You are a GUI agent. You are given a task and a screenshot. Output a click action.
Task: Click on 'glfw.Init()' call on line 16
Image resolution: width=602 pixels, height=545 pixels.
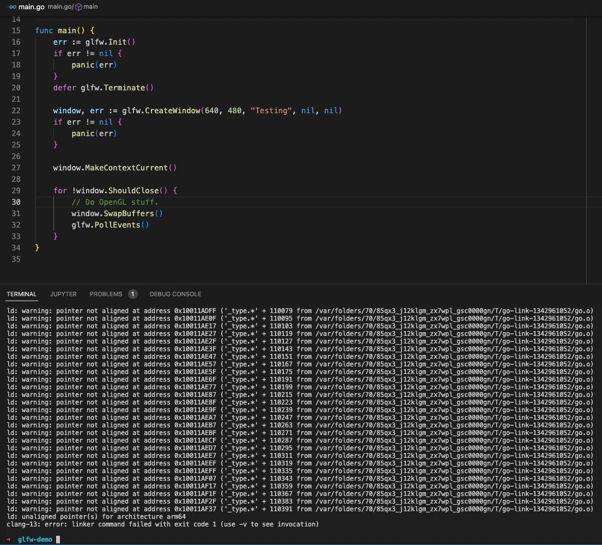click(110, 42)
